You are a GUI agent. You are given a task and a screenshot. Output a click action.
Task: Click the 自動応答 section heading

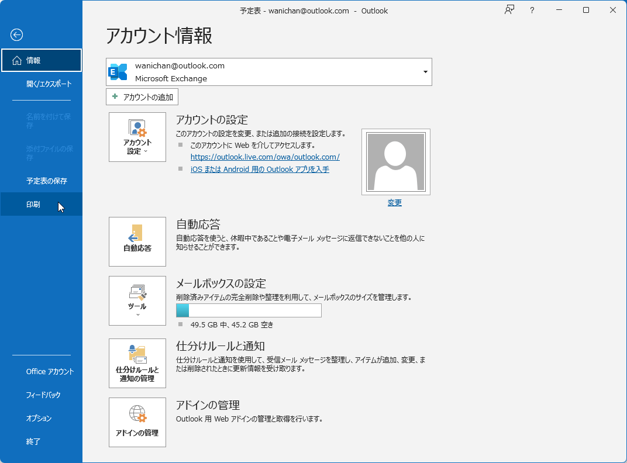(198, 224)
